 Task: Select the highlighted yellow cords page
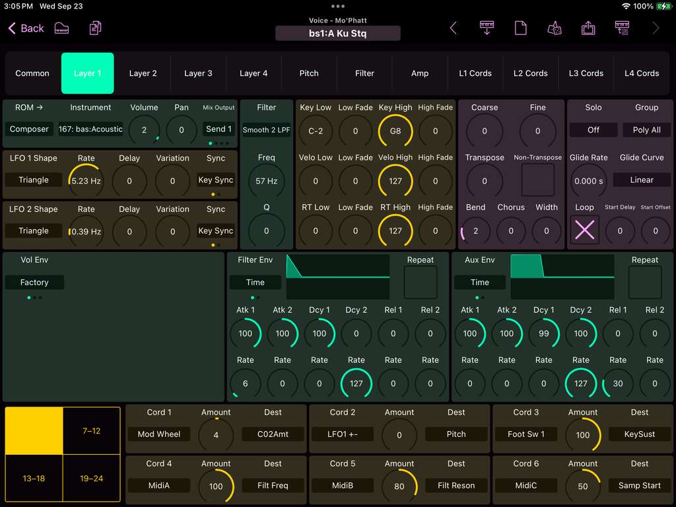34,430
